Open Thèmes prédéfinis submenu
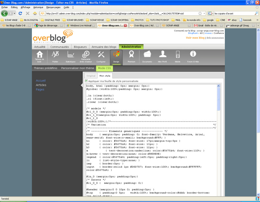This screenshot has height=202, width=260. pyautogui.click(x=46, y=68)
